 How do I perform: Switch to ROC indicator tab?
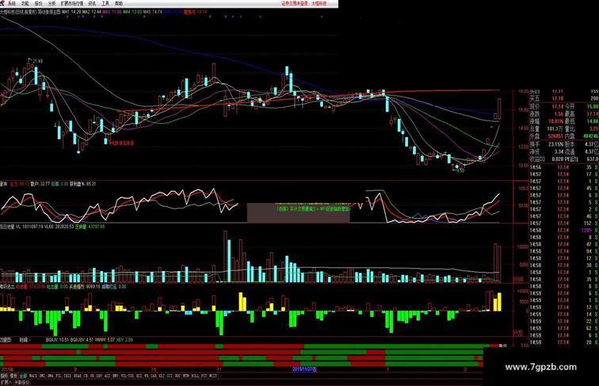(x=177, y=376)
